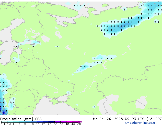
Task: Click the 50 label on the legend scale
Action: click(79, 124)
